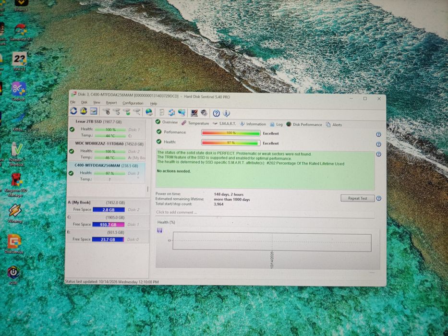Open the Kitfox desktop icon
This screenshot has height=336, width=448.
click(18, 122)
